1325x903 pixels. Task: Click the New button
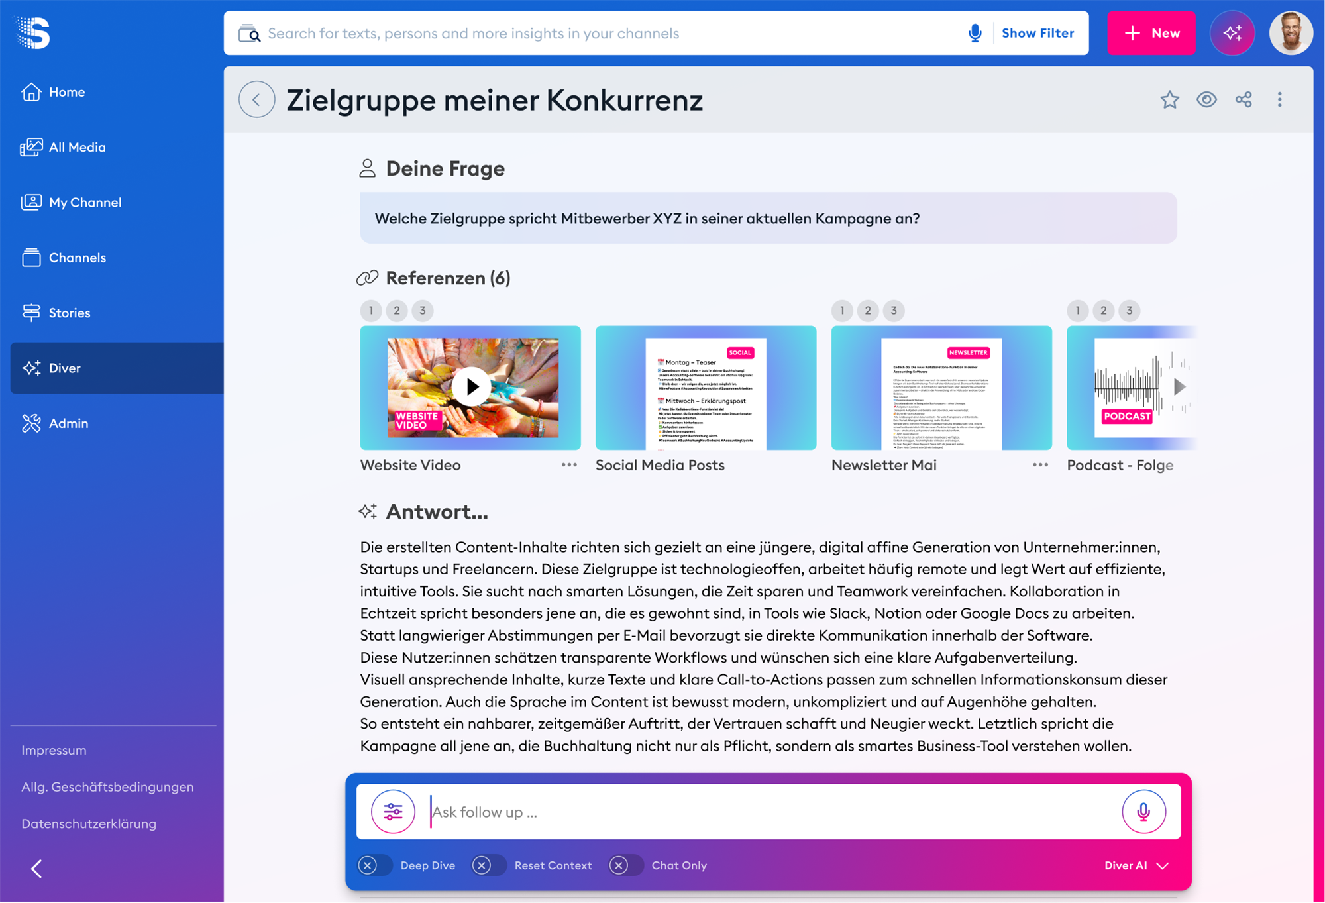click(x=1151, y=33)
